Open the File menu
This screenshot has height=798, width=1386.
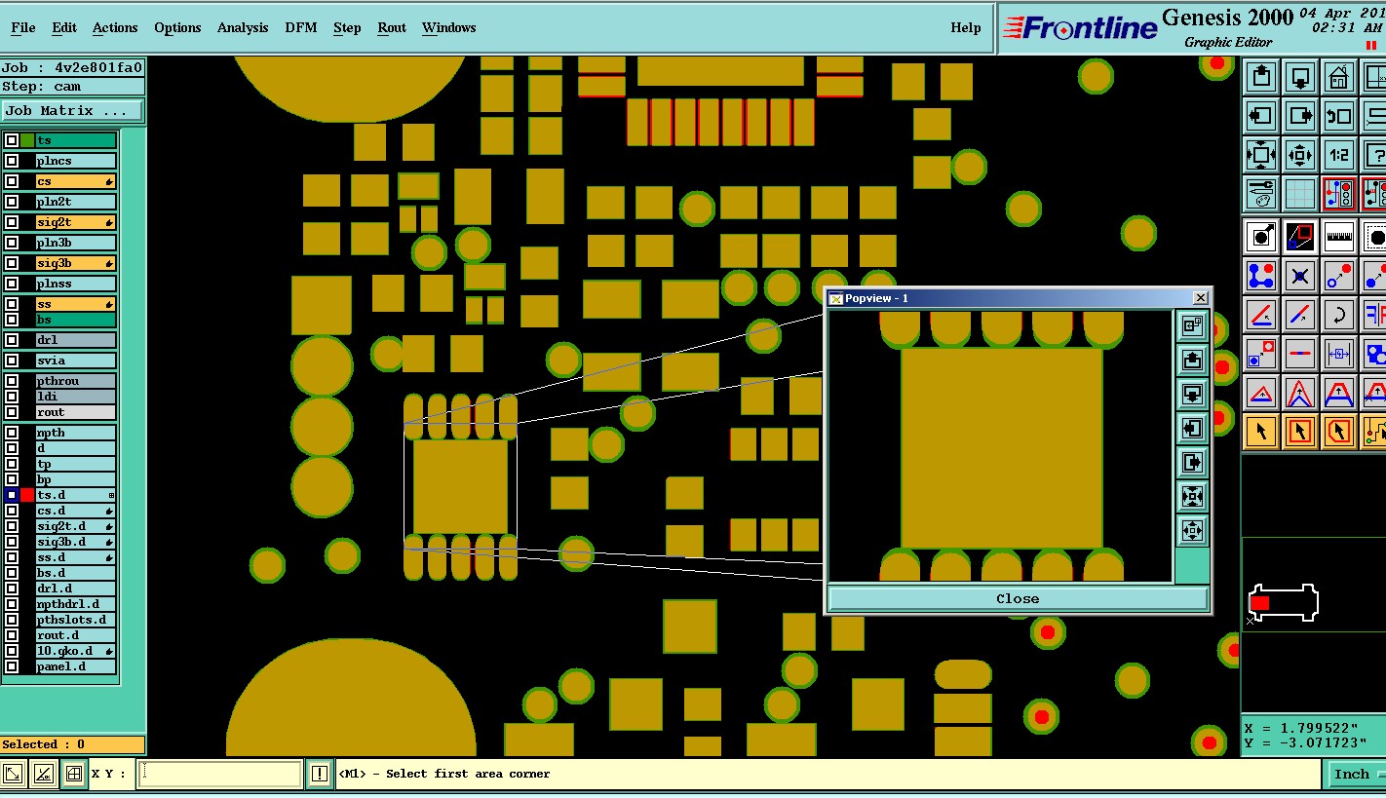(23, 27)
